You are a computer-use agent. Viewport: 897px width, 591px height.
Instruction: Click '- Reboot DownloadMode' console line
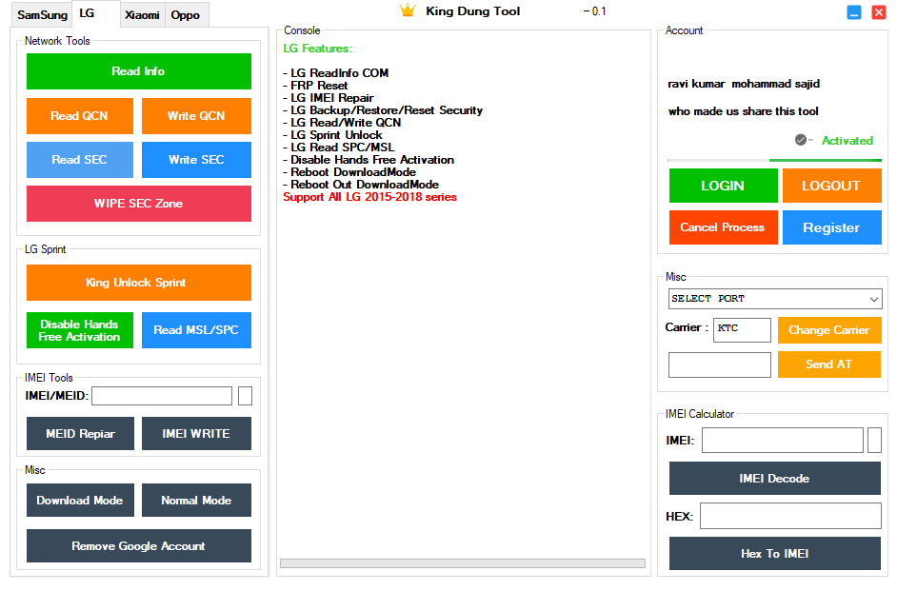349,172
